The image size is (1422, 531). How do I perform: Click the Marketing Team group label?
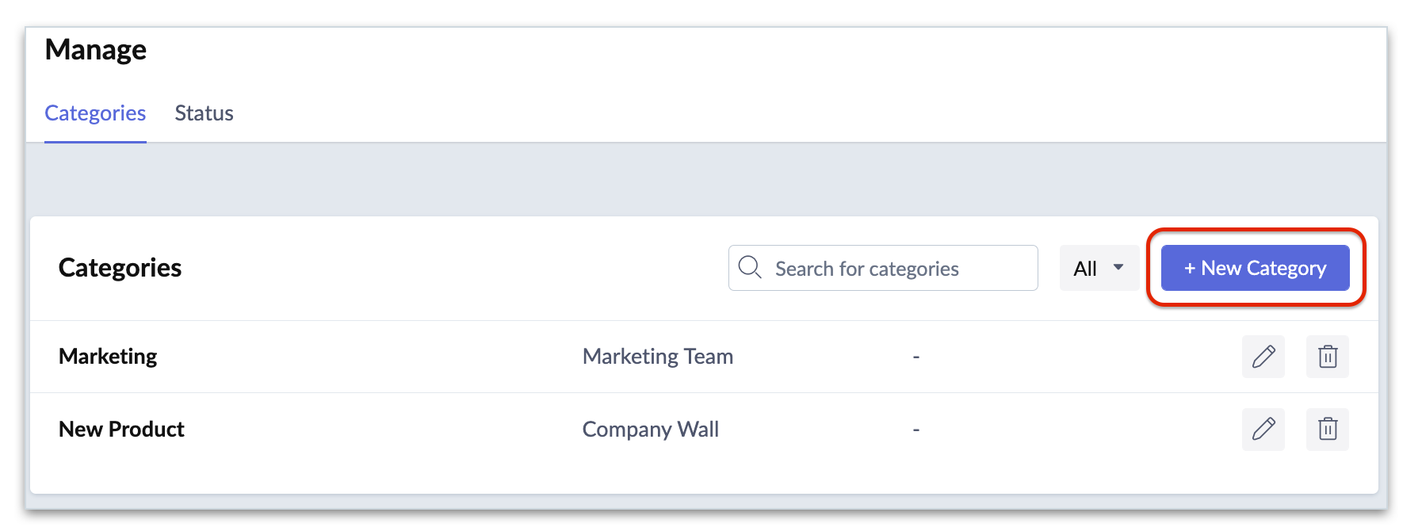click(658, 357)
